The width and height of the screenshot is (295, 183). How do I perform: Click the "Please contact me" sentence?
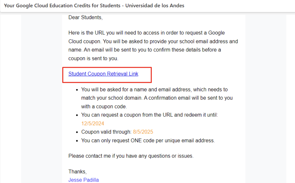point(131,156)
